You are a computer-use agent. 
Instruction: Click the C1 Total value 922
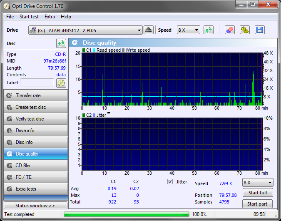pos(112,202)
